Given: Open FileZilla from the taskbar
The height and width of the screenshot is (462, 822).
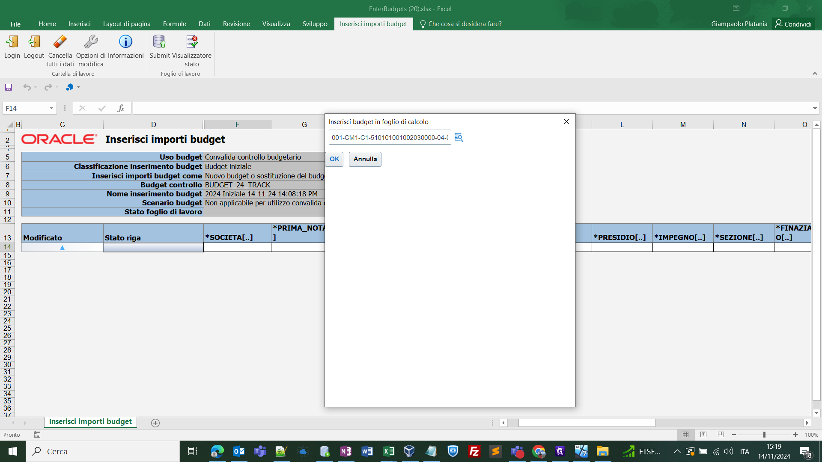Looking at the screenshot, I should [474, 451].
